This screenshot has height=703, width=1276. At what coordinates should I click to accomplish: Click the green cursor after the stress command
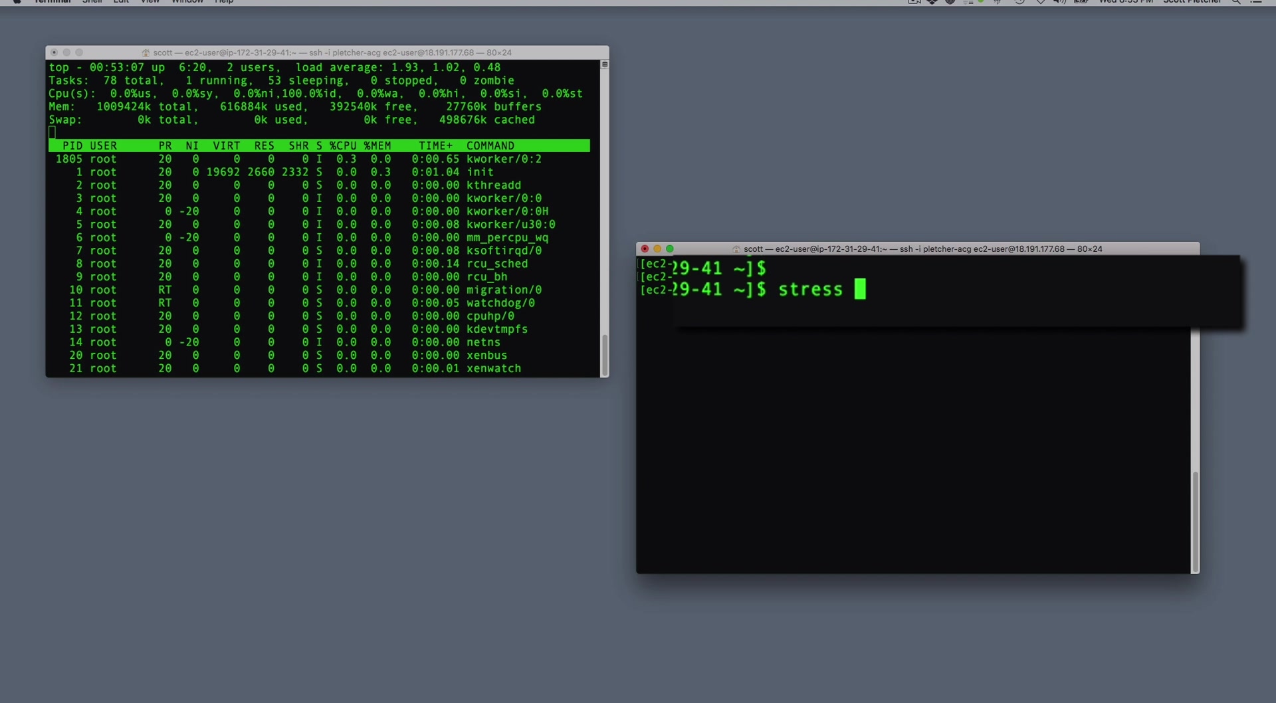[x=860, y=289]
